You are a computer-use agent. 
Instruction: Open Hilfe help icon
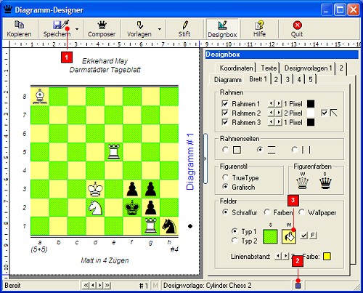pos(259,25)
